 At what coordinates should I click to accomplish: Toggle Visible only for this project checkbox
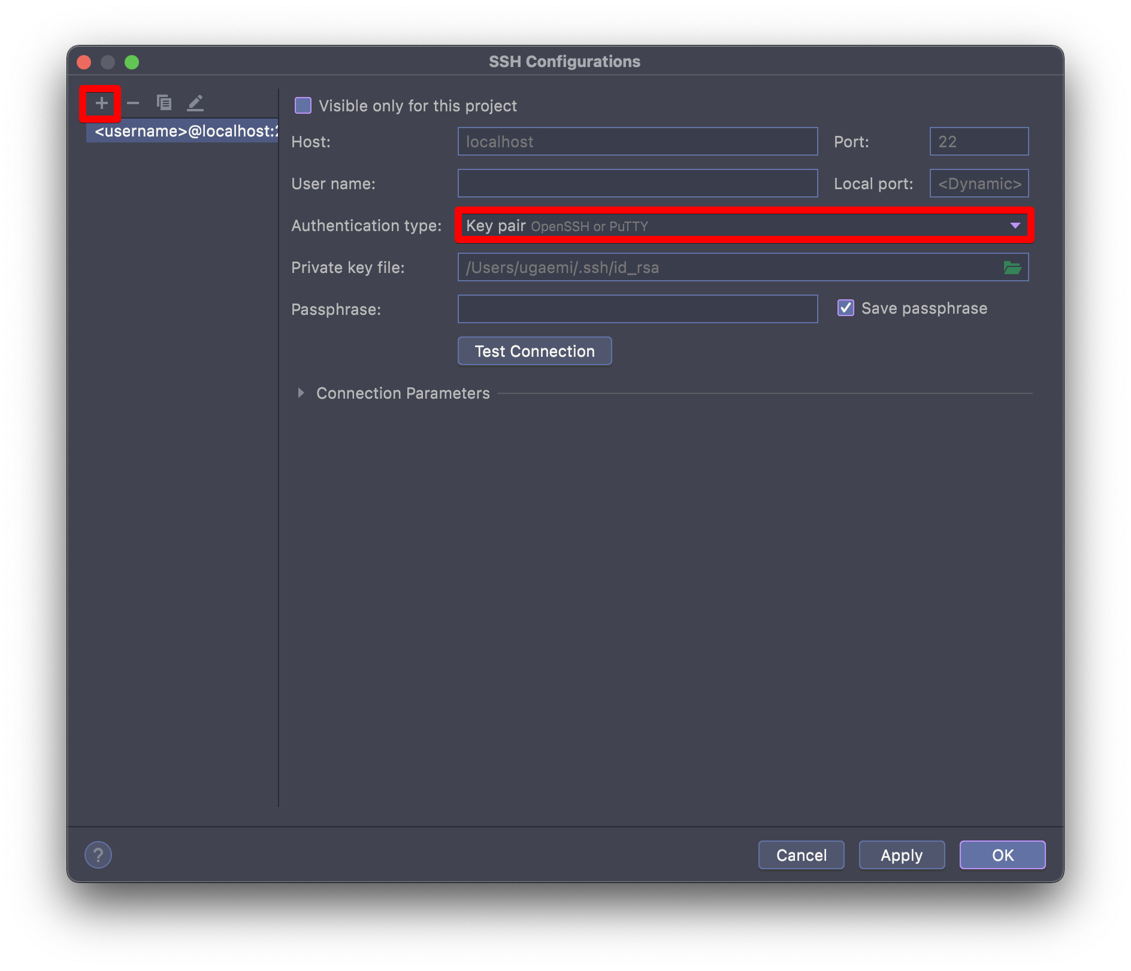pos(303,105)
